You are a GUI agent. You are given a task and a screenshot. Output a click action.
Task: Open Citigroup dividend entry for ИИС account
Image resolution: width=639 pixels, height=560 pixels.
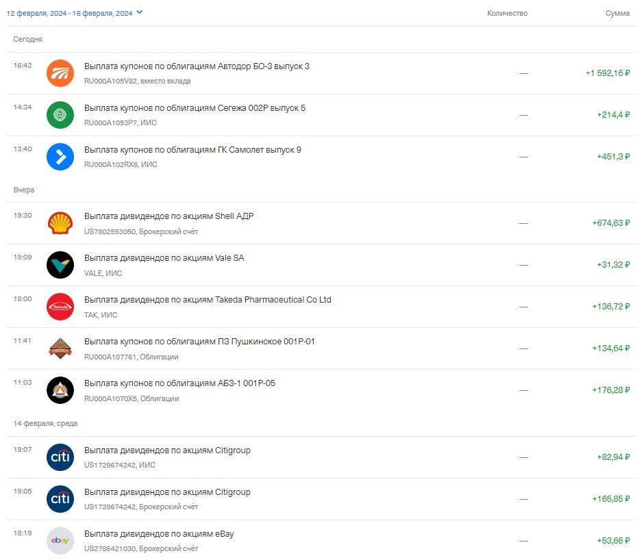322,457
